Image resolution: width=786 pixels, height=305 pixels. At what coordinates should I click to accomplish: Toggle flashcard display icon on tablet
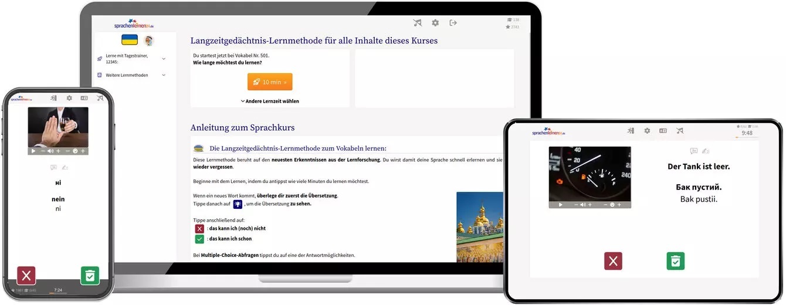tap(663, 131)
